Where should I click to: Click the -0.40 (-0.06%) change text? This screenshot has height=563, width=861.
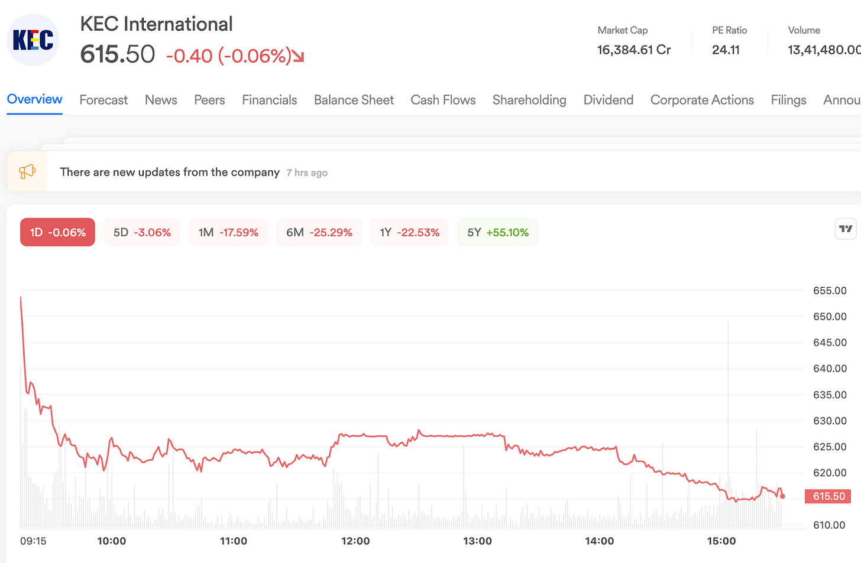tap(229, 56)
